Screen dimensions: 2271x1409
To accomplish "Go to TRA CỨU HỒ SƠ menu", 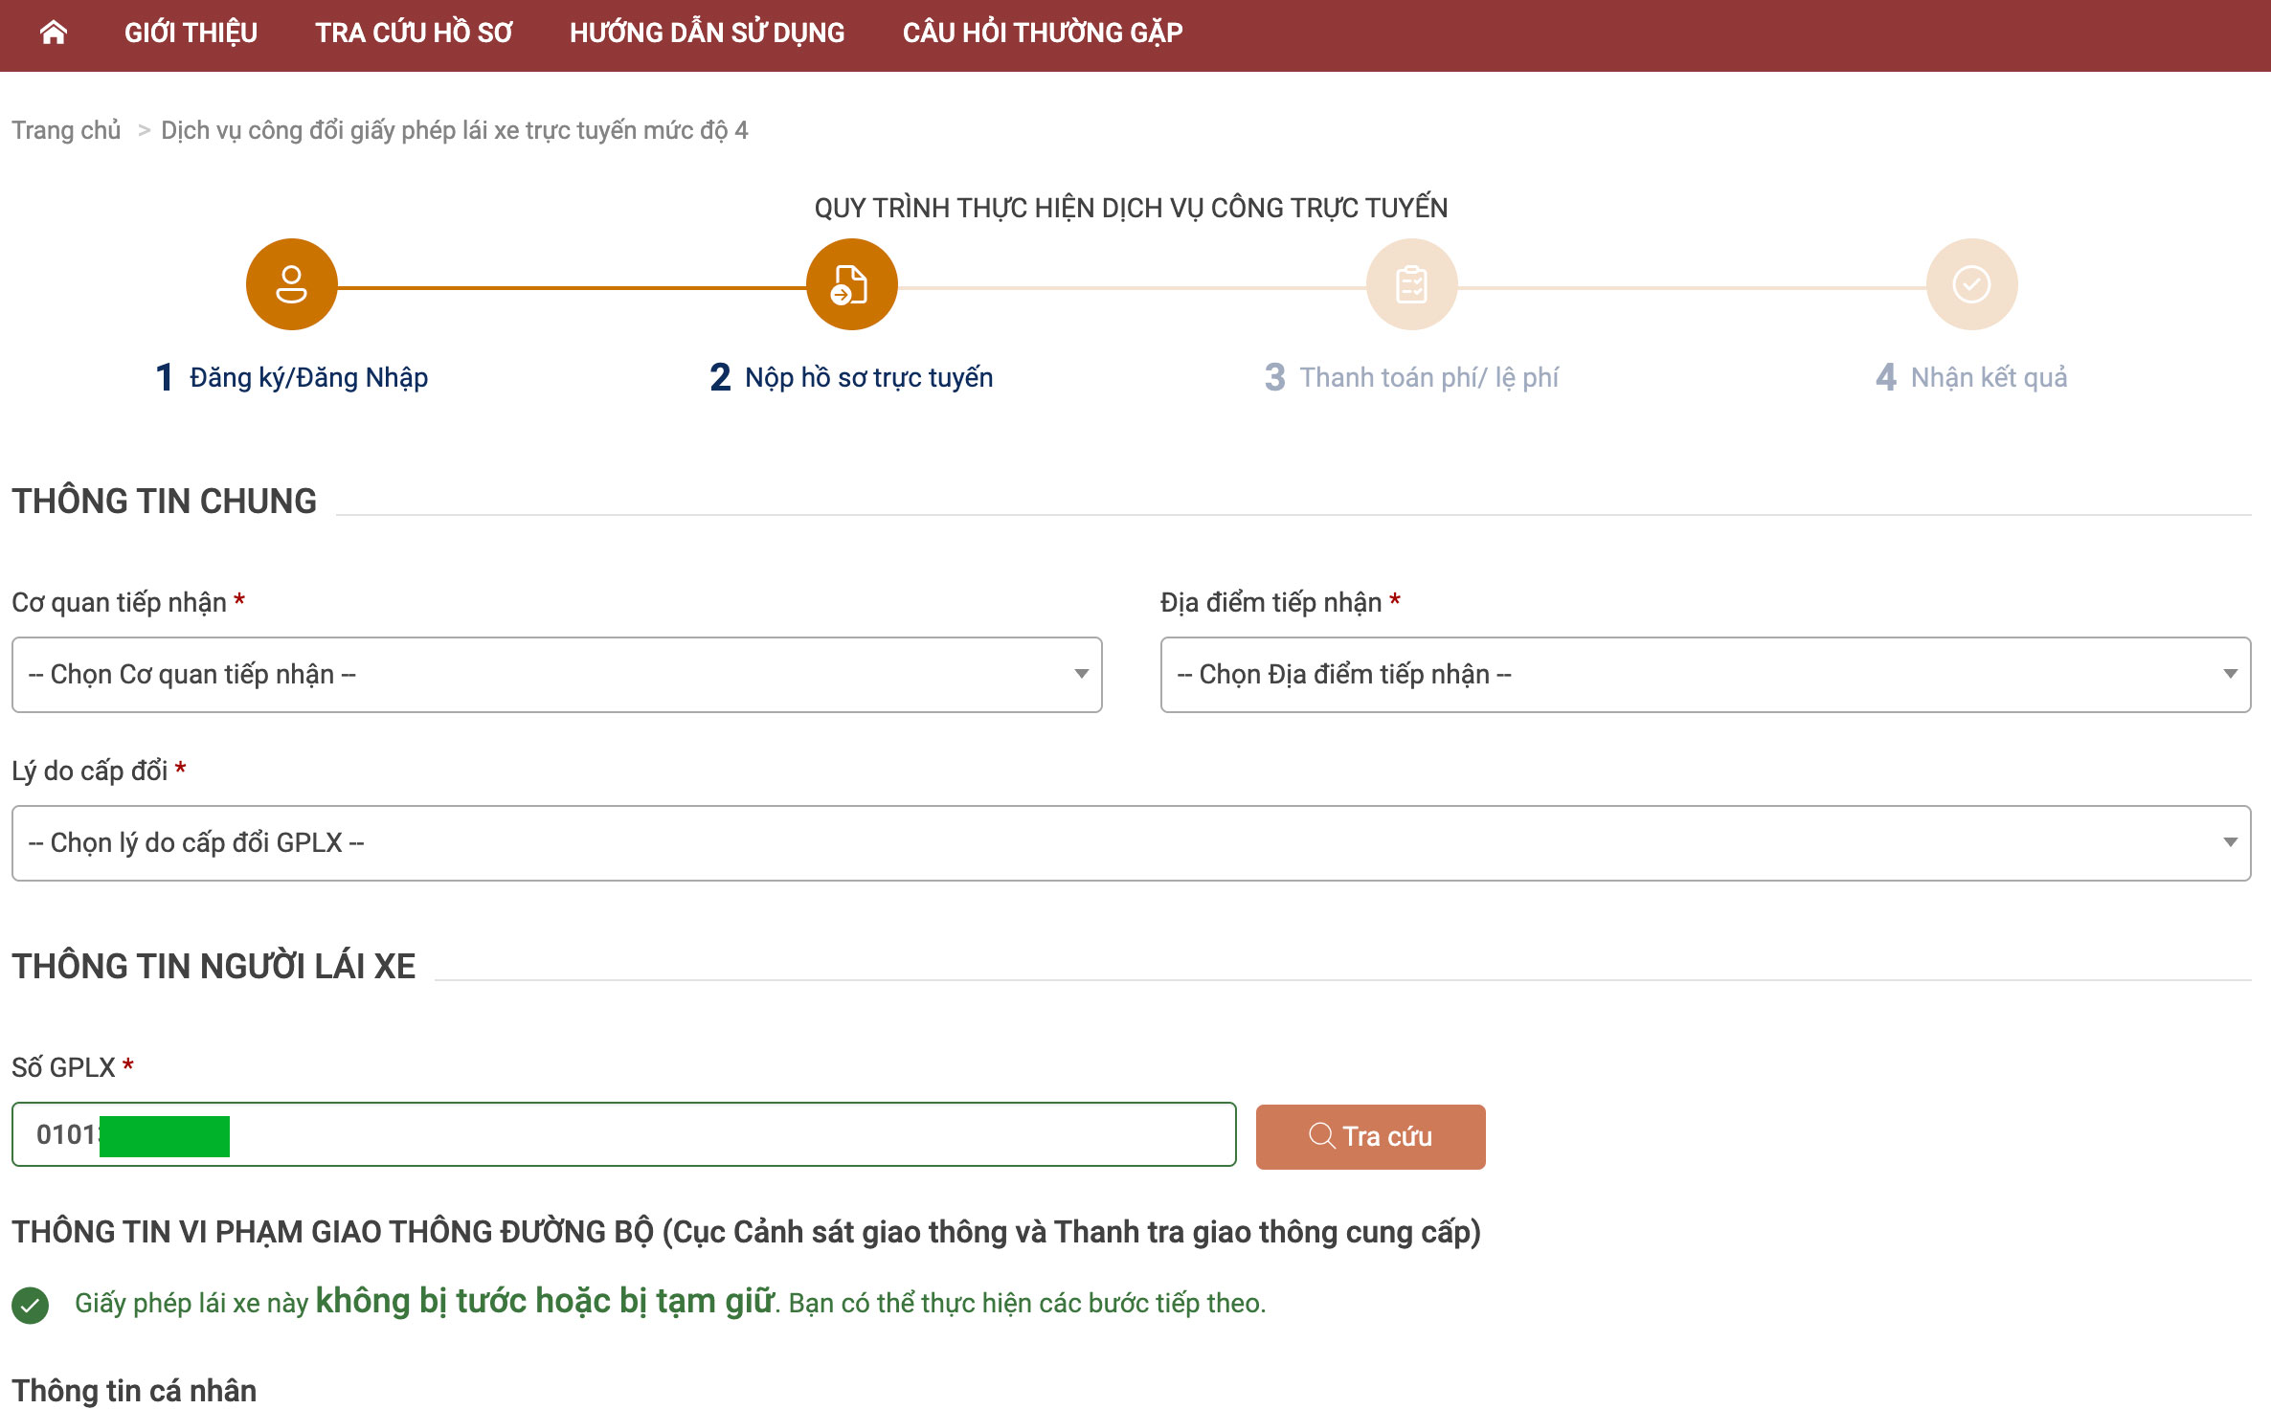I will click(x=414, y=33).
